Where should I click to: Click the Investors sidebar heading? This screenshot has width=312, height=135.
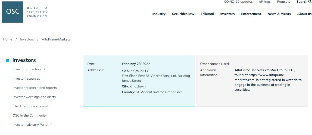[x=24, y=60]
